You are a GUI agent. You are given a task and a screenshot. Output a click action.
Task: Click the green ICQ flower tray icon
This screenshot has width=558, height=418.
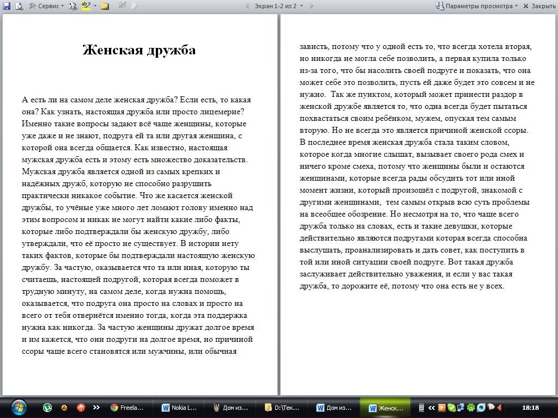(471, 408)
